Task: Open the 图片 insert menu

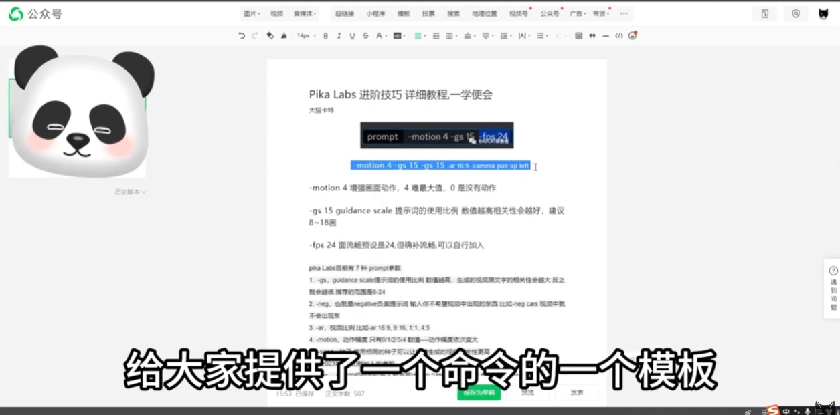Action: [x=252, y=13]
